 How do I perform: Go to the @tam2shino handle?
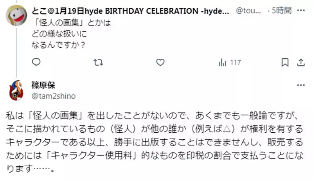[53, 96]
